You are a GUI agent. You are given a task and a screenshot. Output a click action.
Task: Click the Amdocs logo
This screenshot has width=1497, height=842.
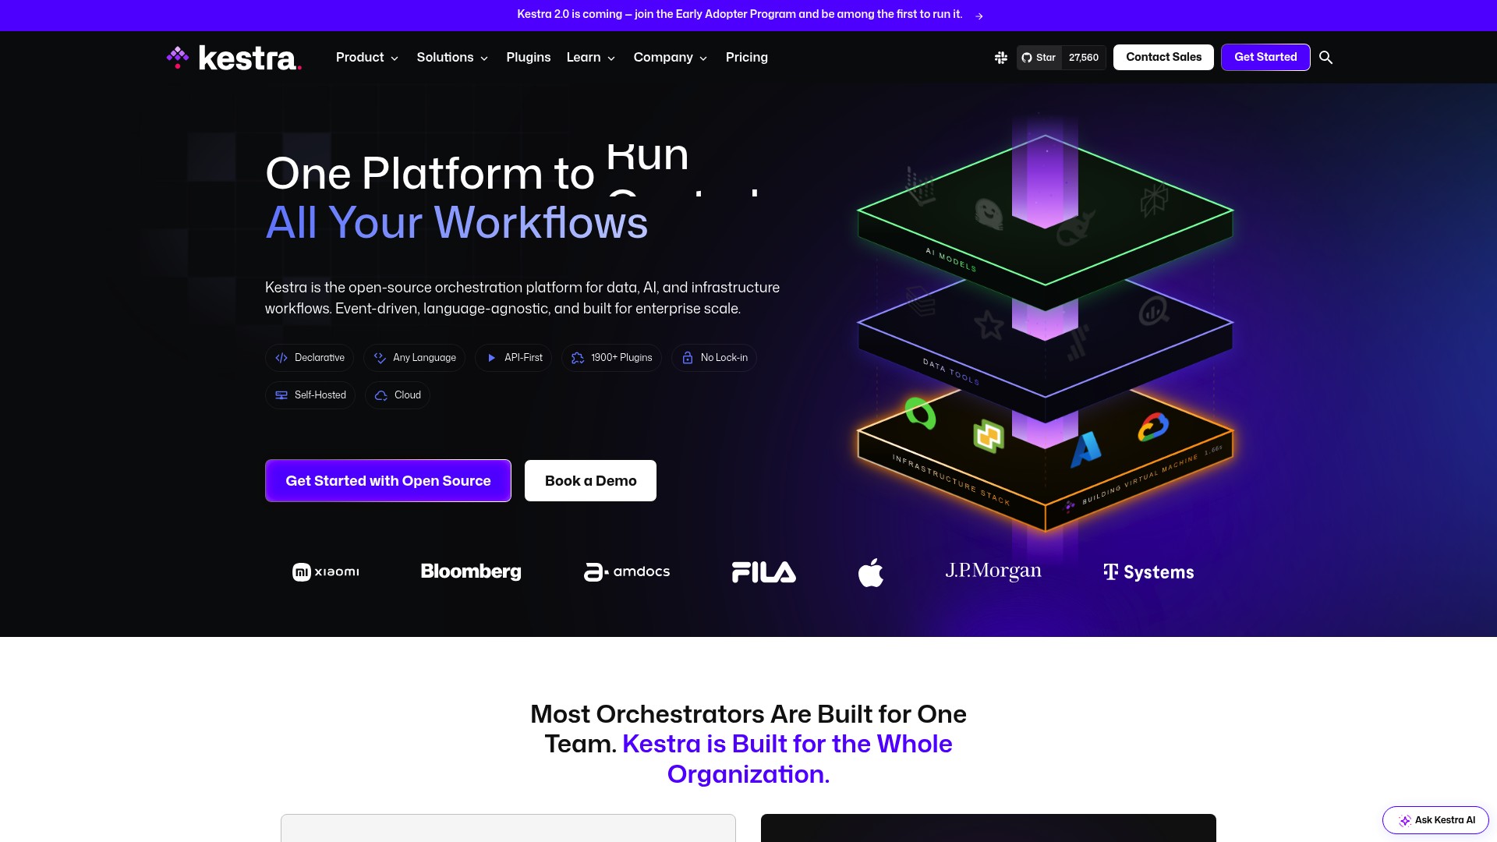tap(627, 571)
